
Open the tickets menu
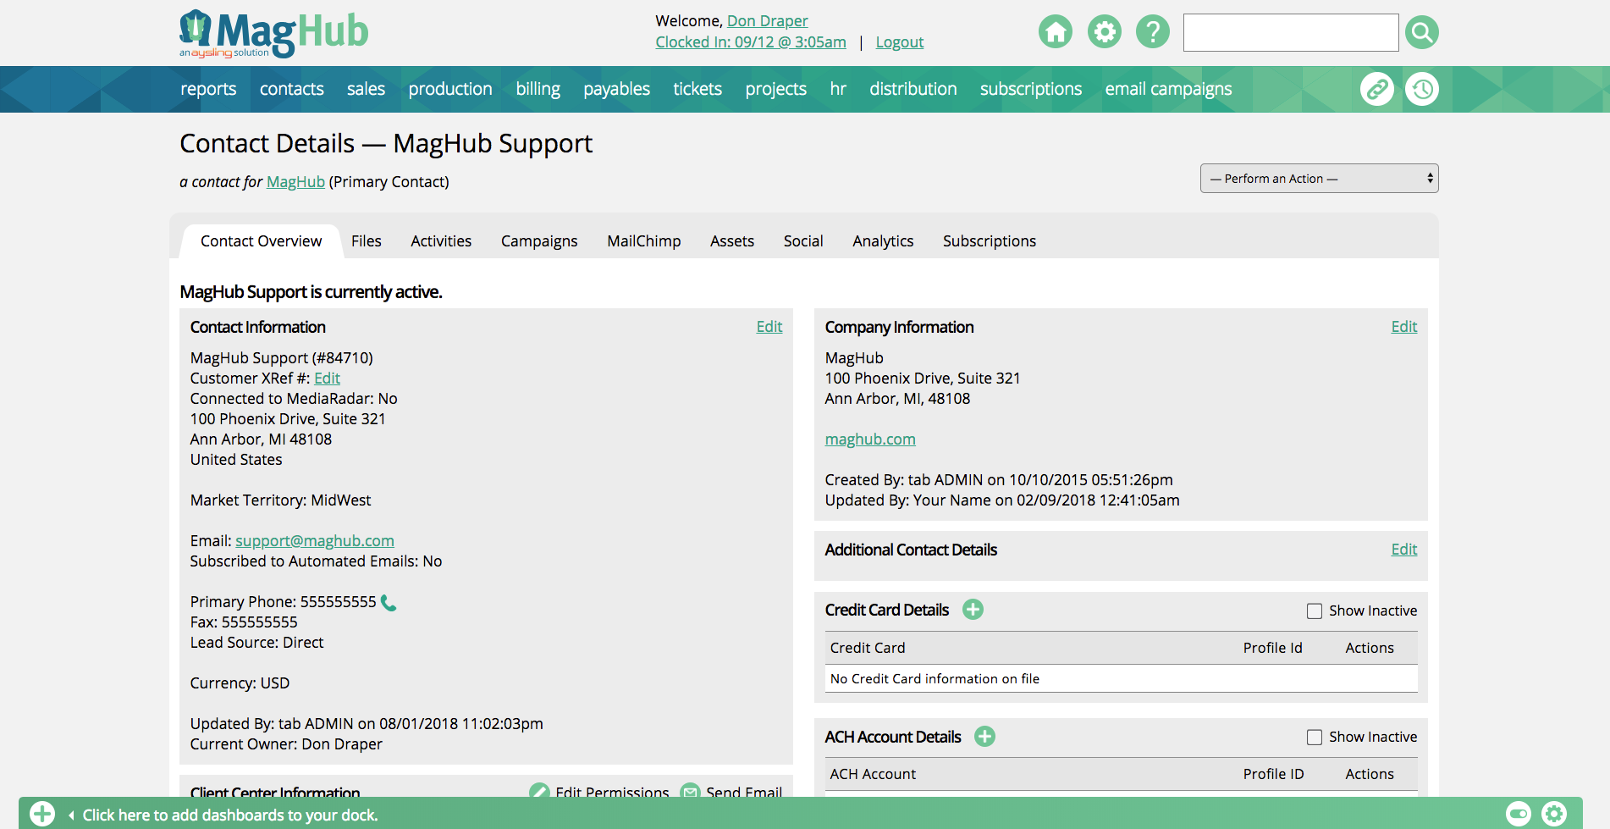697,89
